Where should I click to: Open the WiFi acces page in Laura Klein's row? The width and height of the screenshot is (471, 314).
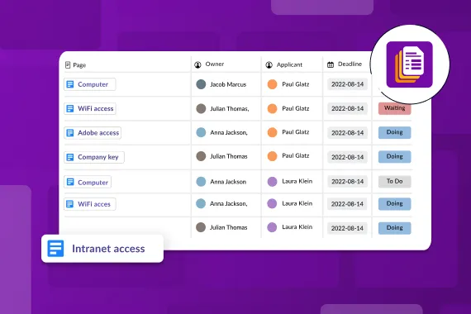pyautogui.click(x=90, y=204)
